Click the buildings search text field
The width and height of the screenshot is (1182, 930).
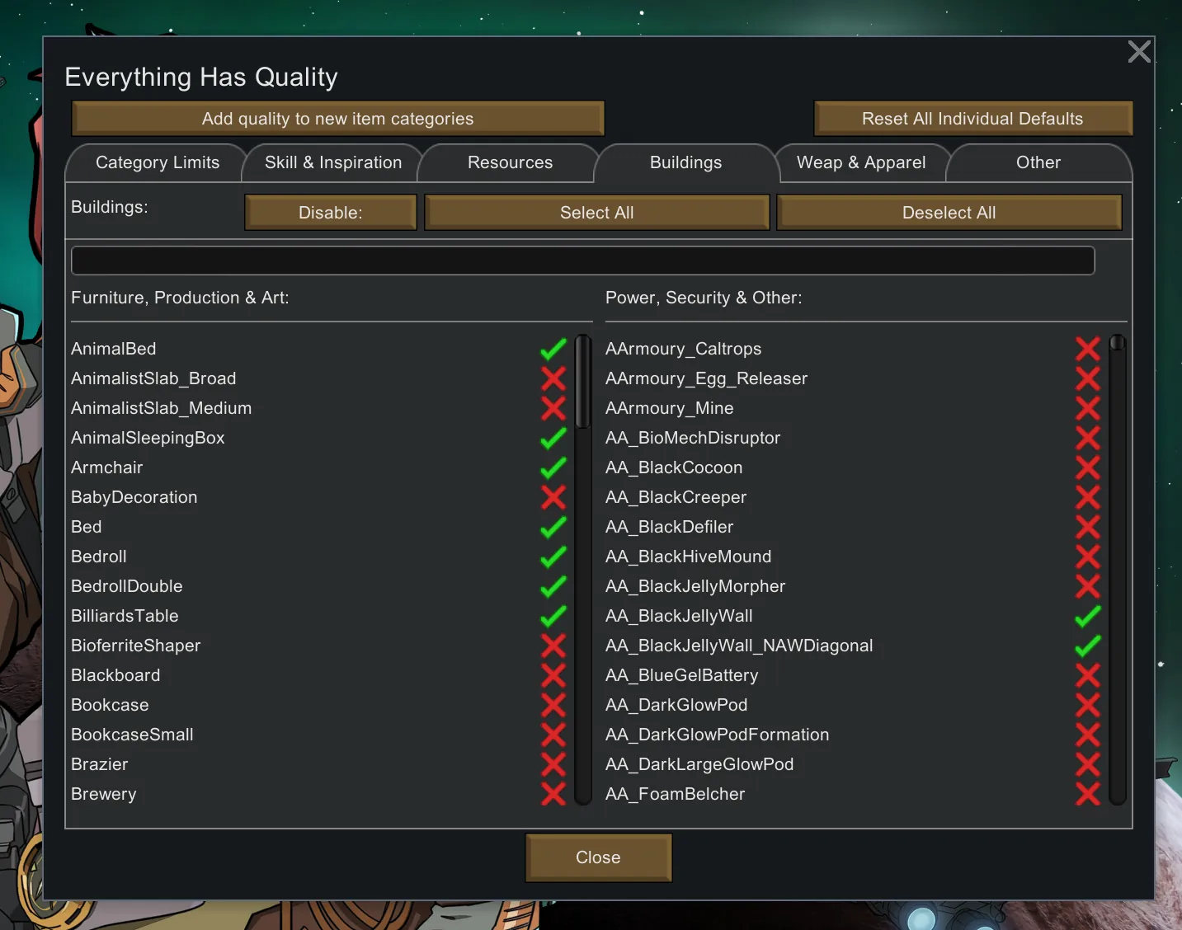coord(582,261)
